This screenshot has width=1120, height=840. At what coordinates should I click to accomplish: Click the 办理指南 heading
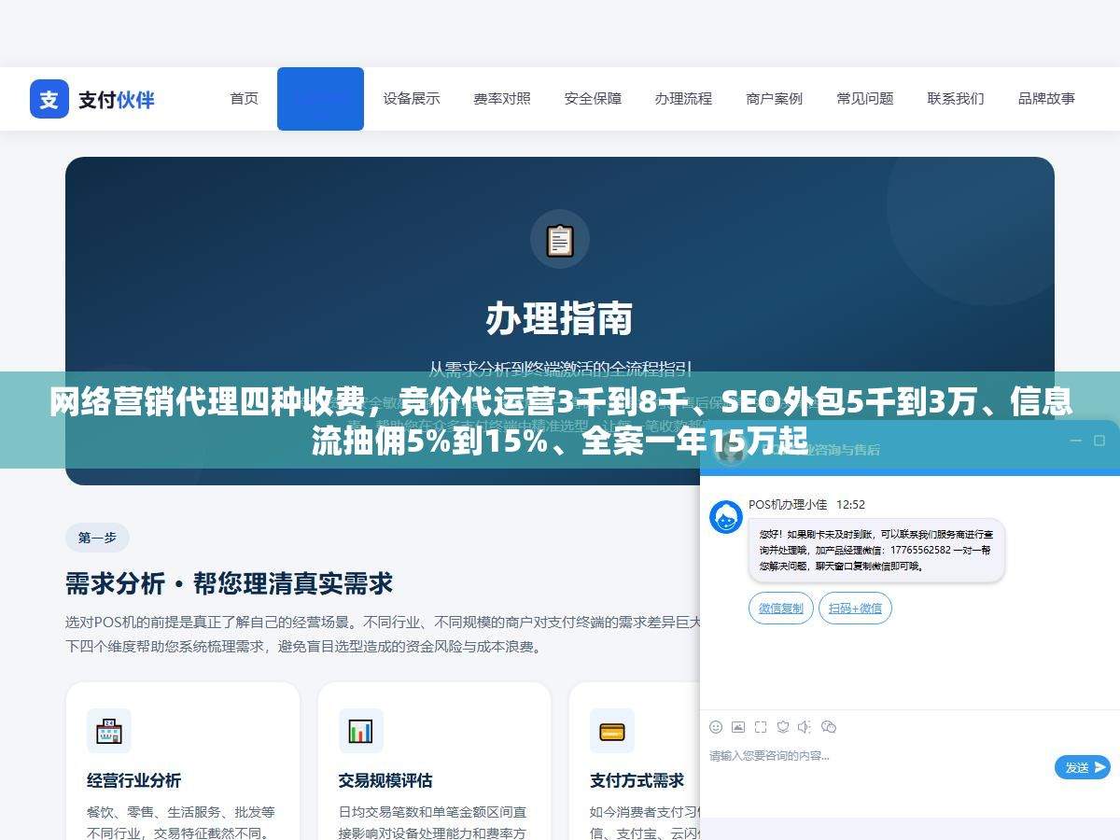pyautogui.click(x=560, y=318)
